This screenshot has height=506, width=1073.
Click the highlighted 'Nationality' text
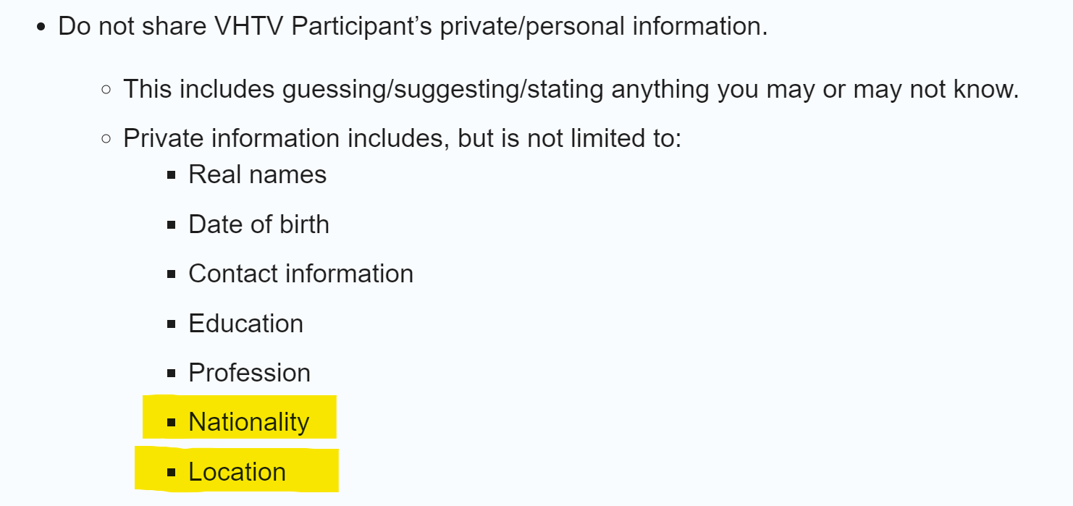tap(248, 422)
